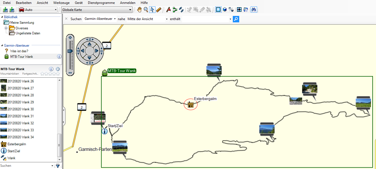
Task: Activate the New Track footprints tool
Action: pyautogui.click(x=181, y=10)
